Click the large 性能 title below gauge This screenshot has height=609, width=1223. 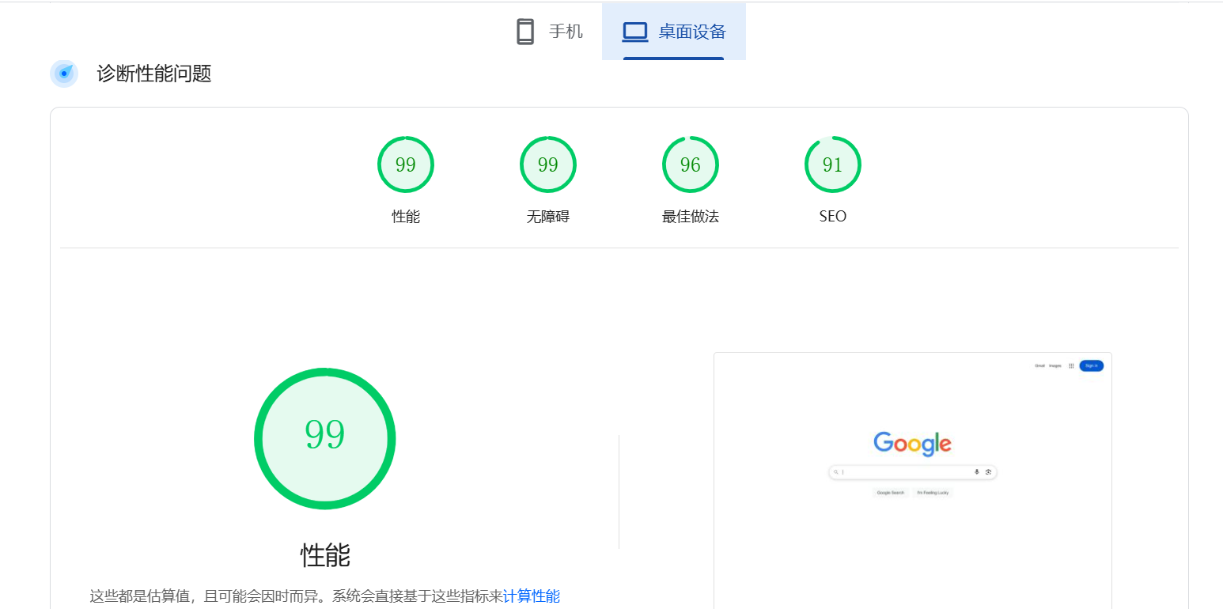click(325, 555)
